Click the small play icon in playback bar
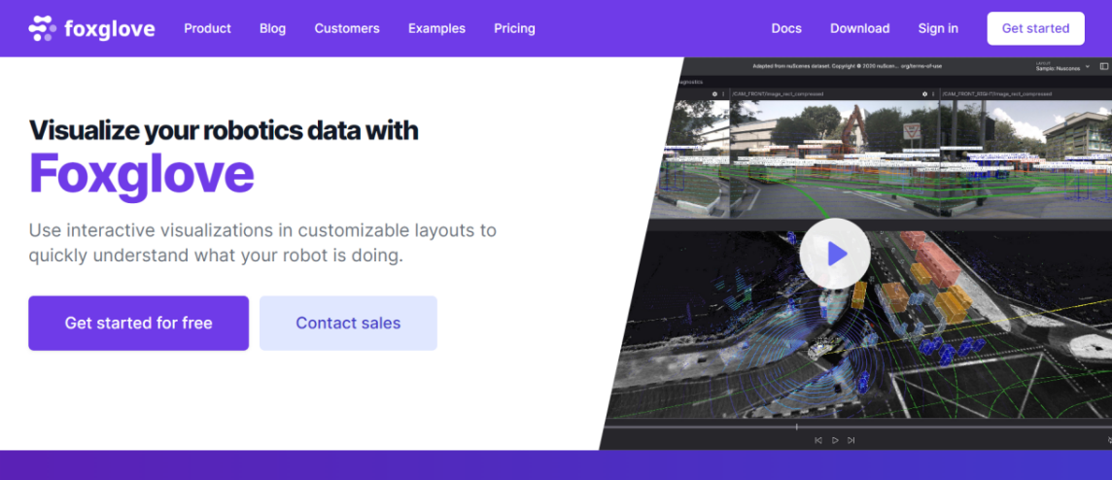The width and height of the screenshot is (1112, 480). tap(835, 440)
